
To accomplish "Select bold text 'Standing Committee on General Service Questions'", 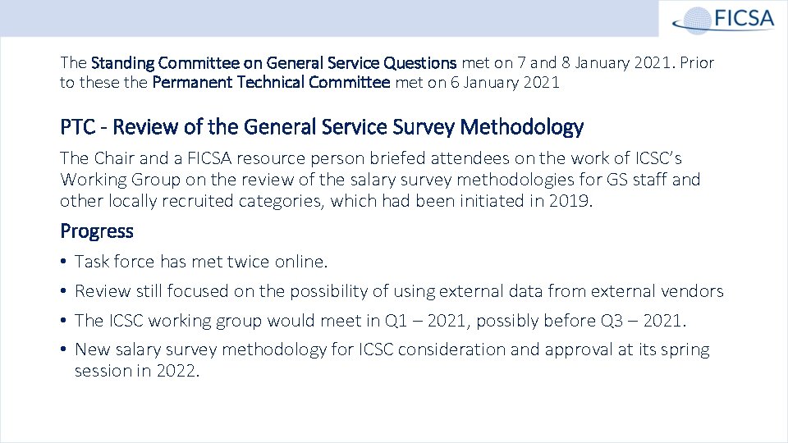I will [274, 62].
